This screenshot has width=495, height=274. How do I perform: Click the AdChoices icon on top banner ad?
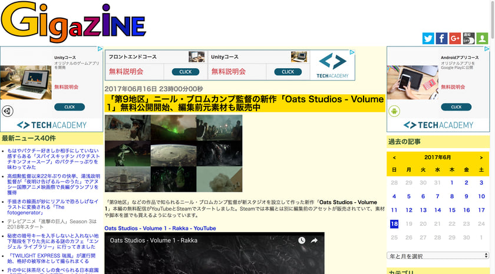coord(352,52)
